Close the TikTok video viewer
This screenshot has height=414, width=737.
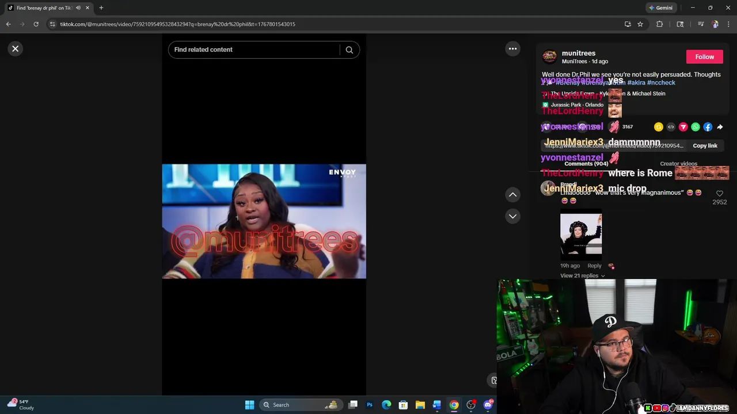(16, 49)
